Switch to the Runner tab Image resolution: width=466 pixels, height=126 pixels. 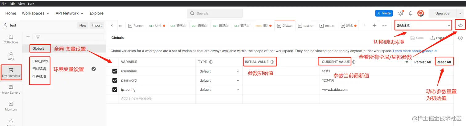(136, 26)
